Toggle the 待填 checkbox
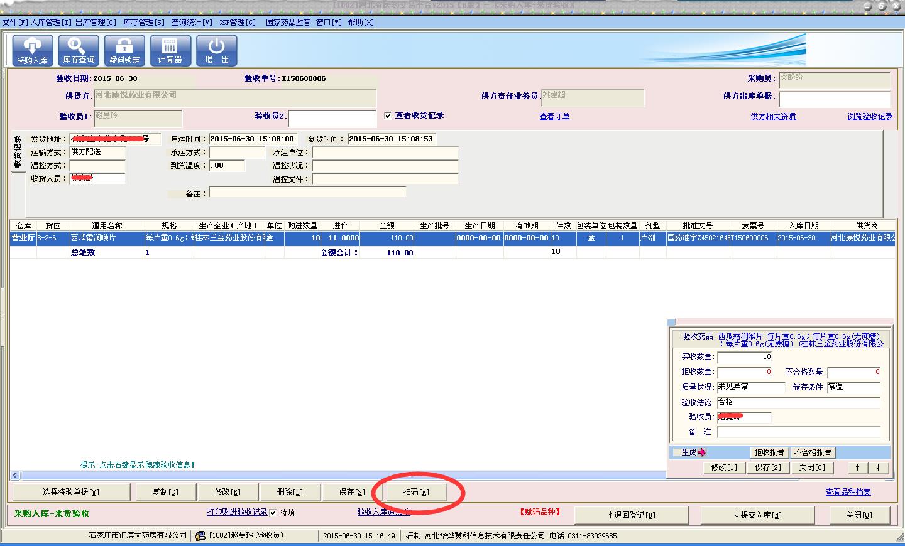905x546 pixels. [x=273, y=513]
